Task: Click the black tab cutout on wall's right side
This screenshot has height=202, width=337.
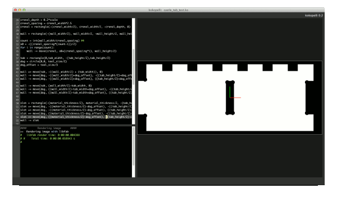Action: [309, 98]
